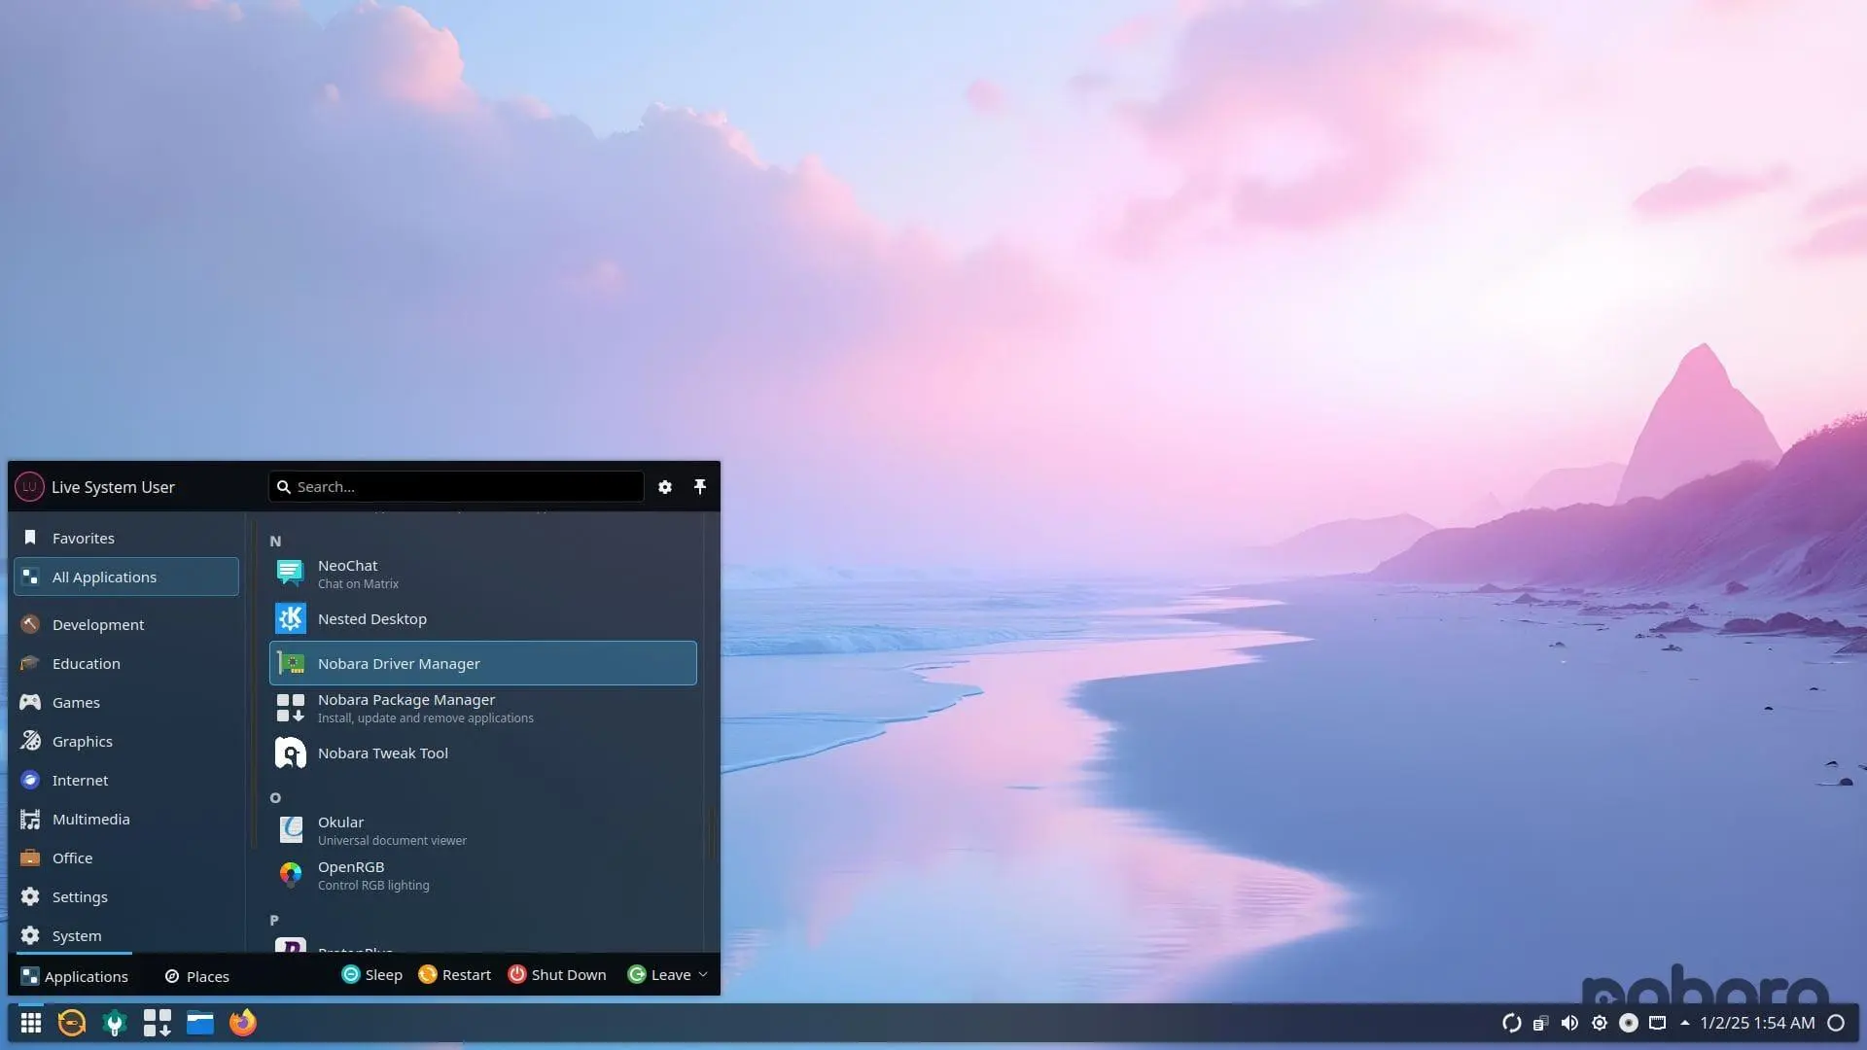Viewport: 1867px width, 1050px height.
Task: Launch Nested Desktop
Action: point(482,618)
